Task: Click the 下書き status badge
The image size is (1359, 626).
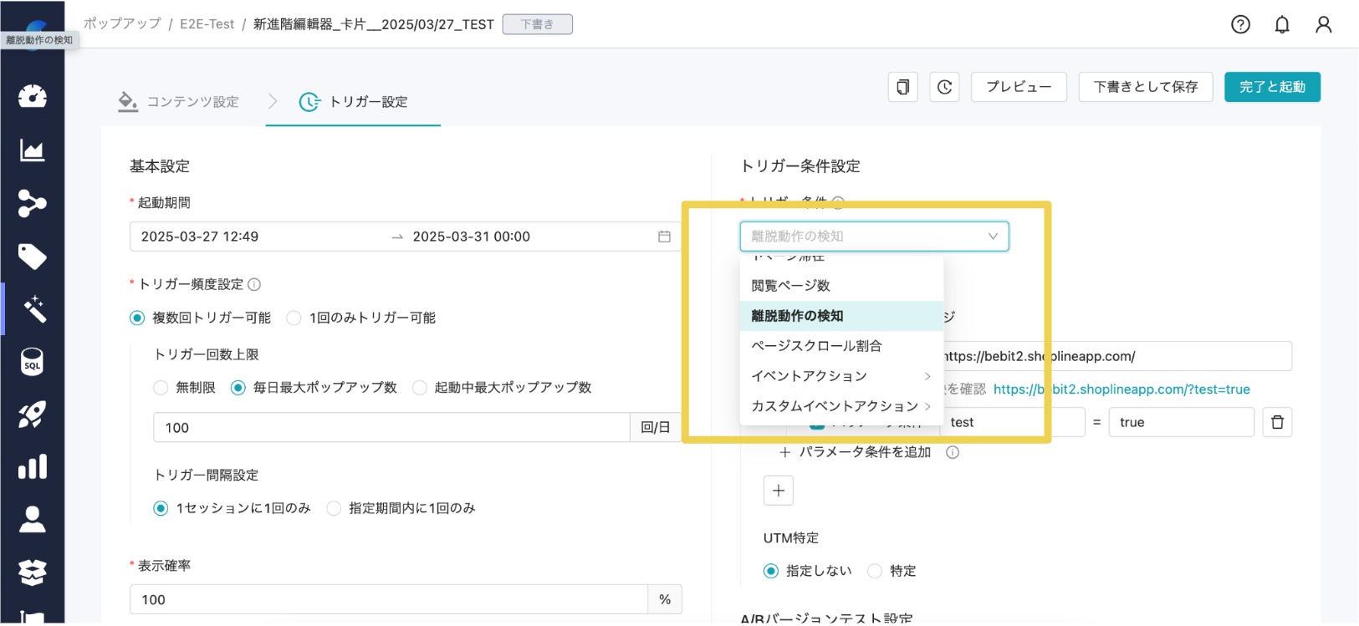Action: tap(537, 24)
